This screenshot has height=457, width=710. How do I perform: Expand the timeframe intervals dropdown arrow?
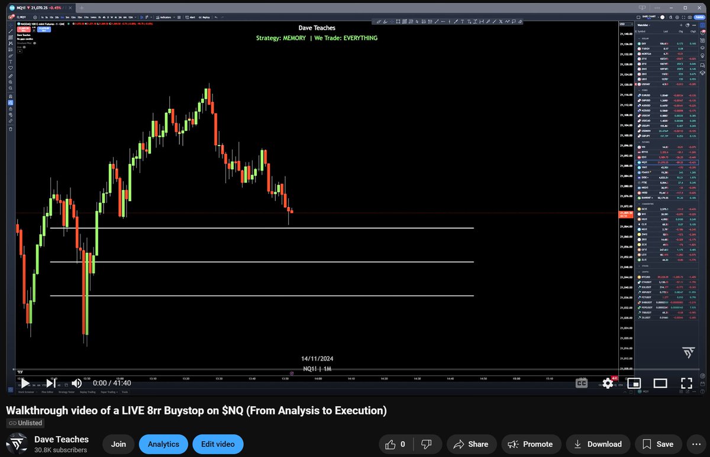point(135,18)
